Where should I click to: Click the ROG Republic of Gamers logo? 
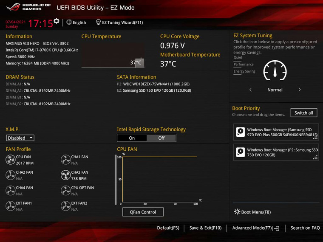[28, 7]
